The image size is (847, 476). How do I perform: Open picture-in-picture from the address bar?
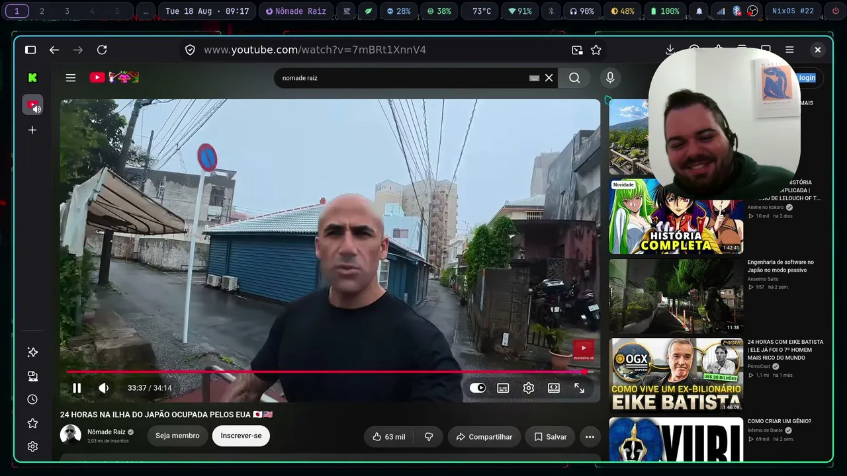tap(577, 50)
